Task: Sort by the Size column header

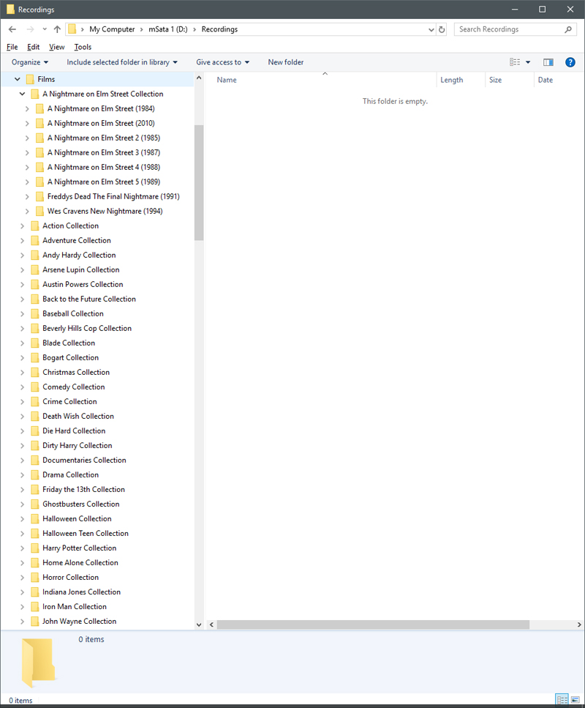Action: pyautogui.click(x=495, y=80)
